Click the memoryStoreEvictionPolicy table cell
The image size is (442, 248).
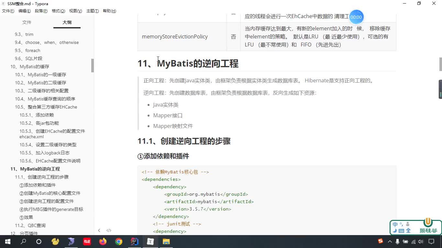182,36
